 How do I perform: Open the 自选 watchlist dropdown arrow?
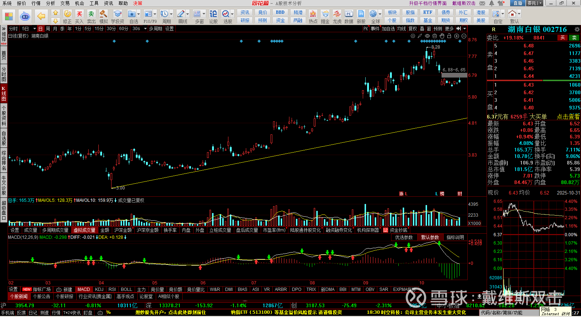coord(138,14)
